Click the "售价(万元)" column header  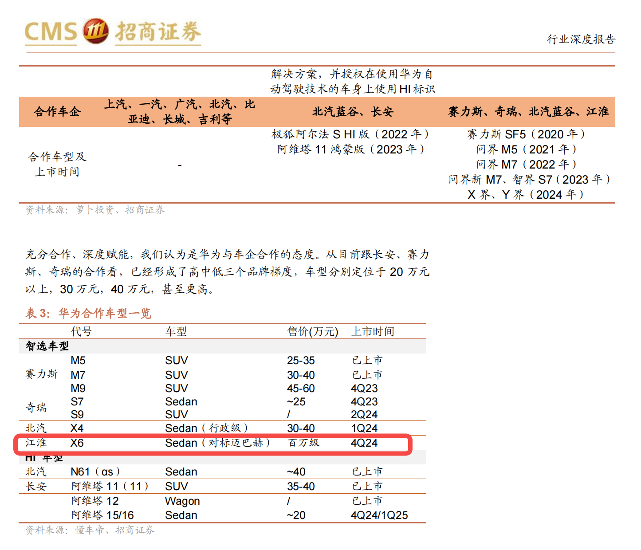[x=313, y=331]
